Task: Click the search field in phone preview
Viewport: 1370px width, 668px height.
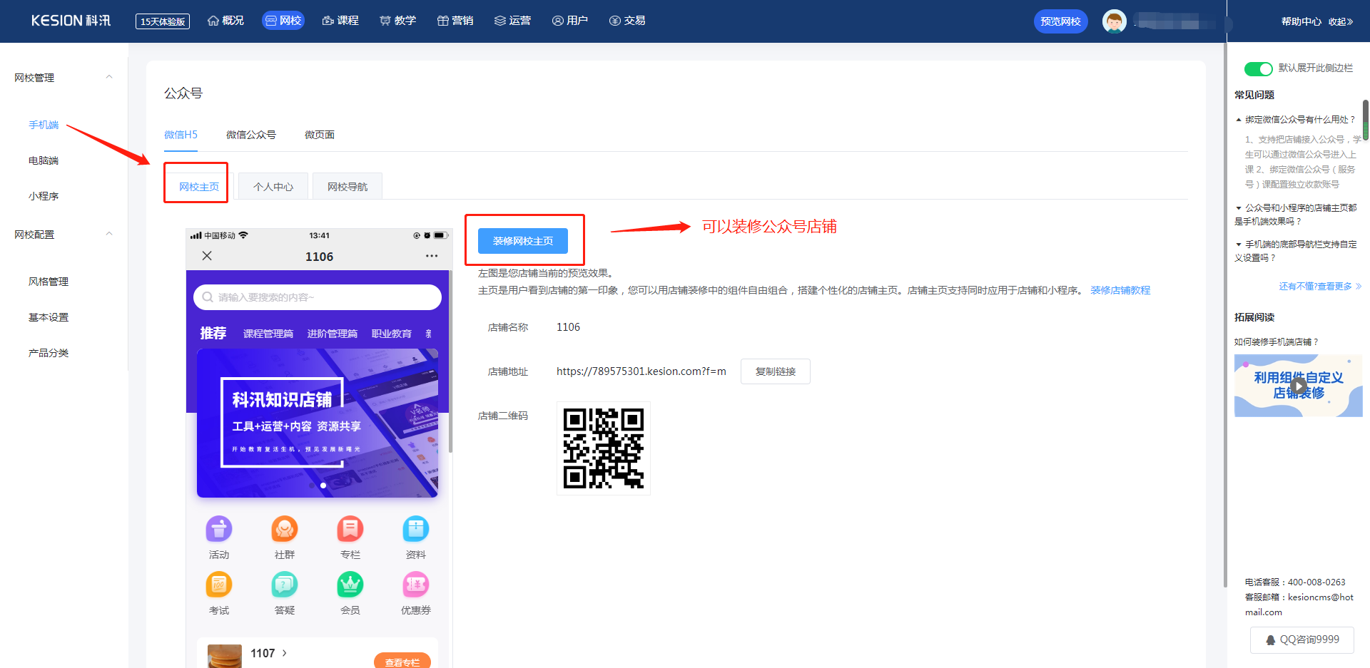Action: (318, 297)
